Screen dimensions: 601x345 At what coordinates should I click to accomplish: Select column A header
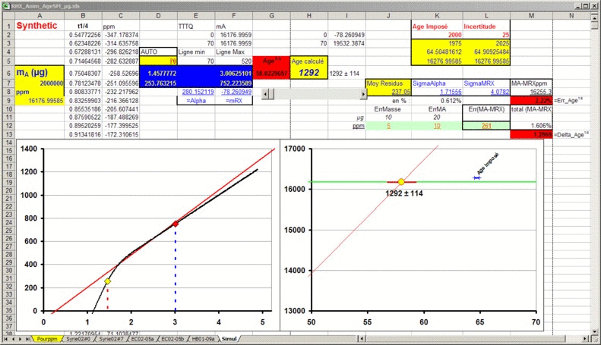pyautogui.click(x=40, y=16)
